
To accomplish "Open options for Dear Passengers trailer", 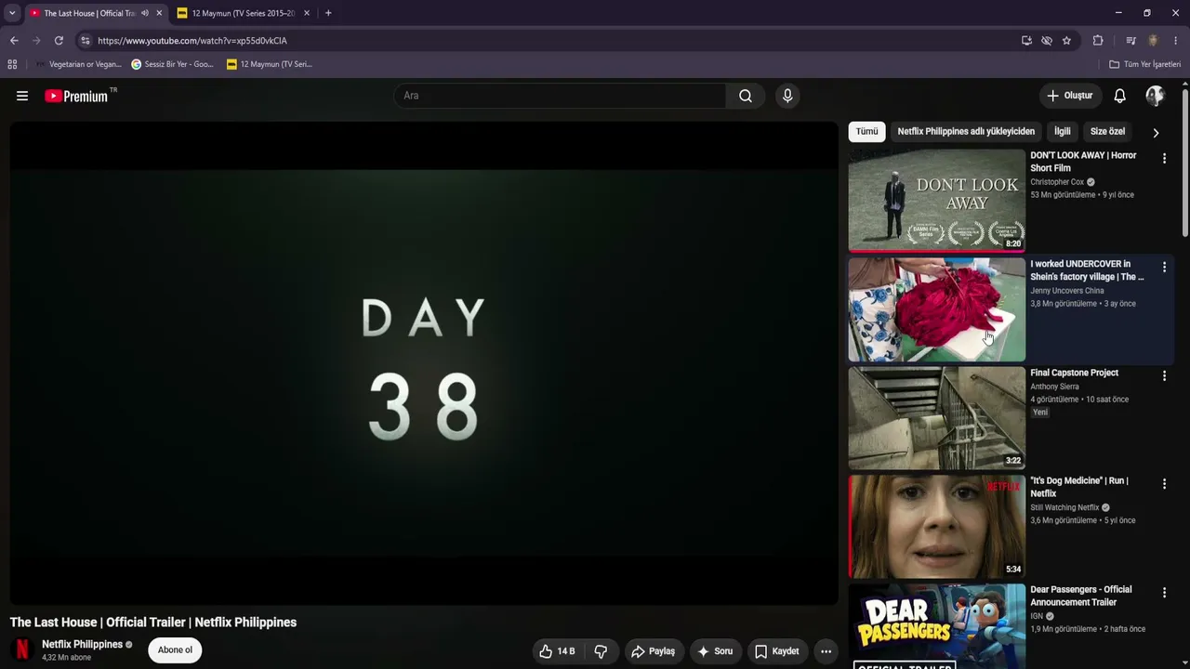I will 1164,593.
